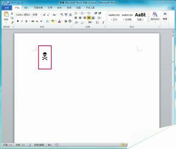Select the Format Painter brush
This screenshot has height=149, width=176.
pos(12,22)
